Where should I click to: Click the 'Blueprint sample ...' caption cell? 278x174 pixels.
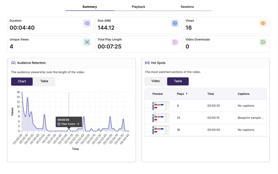pos(251,118)
